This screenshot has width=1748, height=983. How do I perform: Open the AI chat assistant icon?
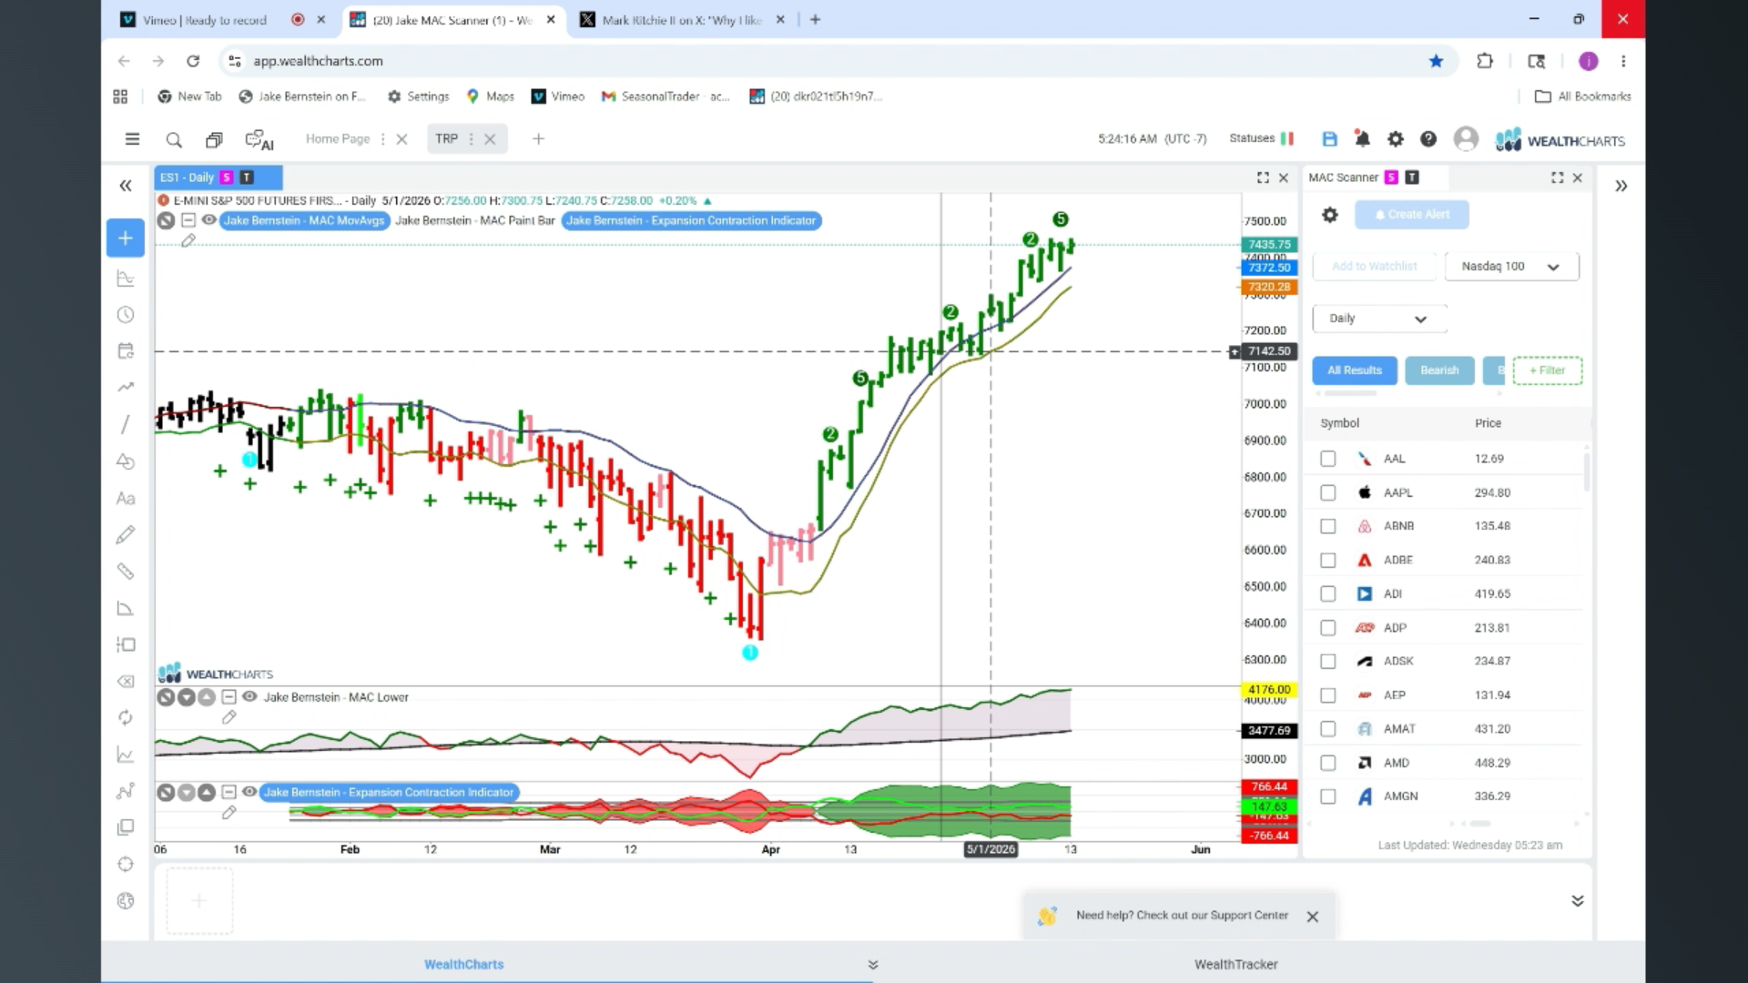[259, 140]
